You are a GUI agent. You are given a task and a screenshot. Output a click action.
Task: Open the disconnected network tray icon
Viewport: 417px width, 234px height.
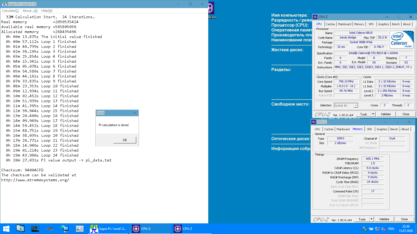[x=377, y=229]
